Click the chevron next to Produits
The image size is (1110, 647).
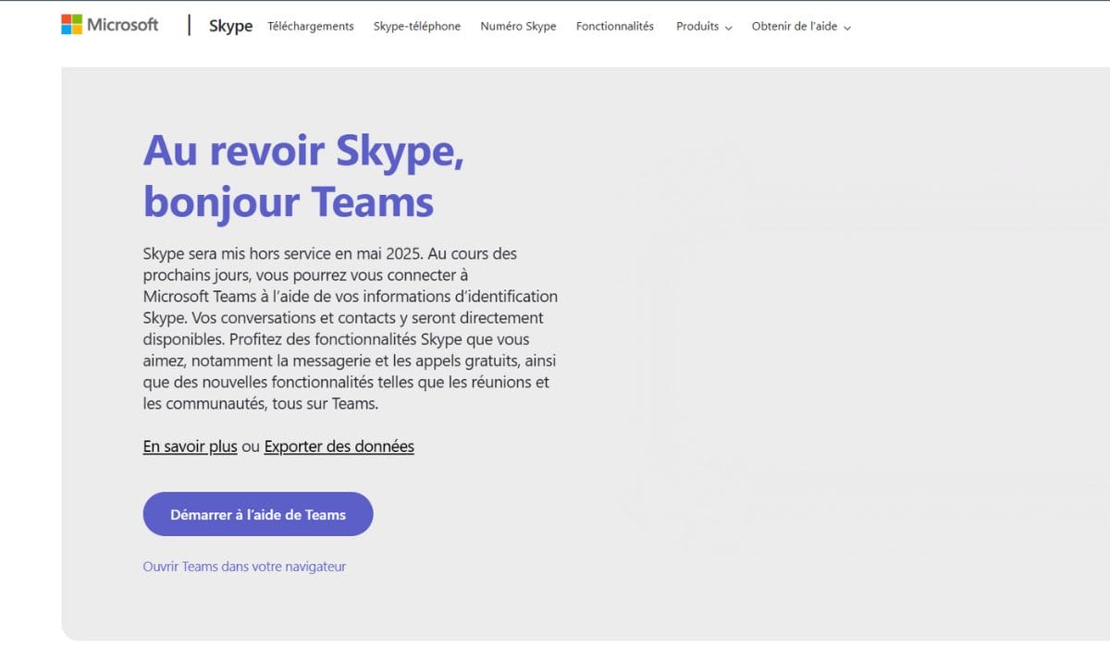pyautogui.click(x=729, y=29)
